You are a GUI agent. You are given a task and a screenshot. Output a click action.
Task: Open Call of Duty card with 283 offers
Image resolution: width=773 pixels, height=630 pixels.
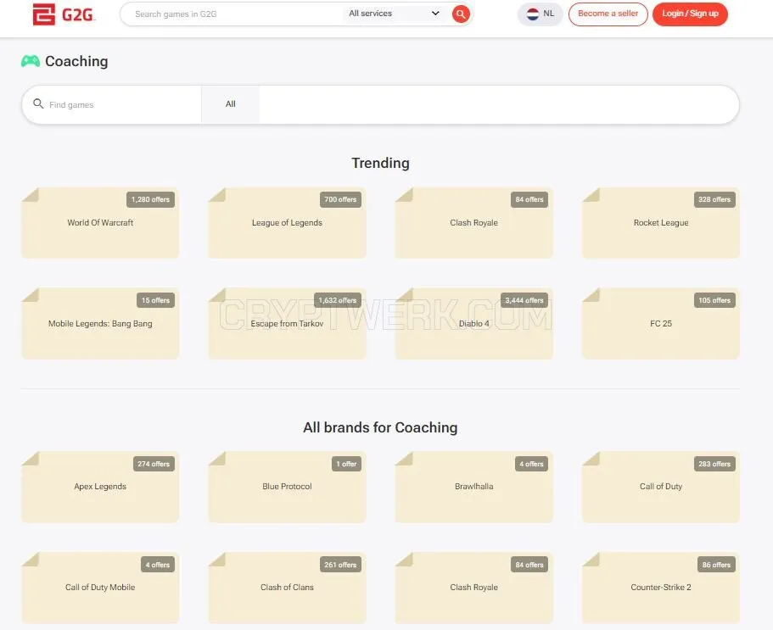point(661,487)
